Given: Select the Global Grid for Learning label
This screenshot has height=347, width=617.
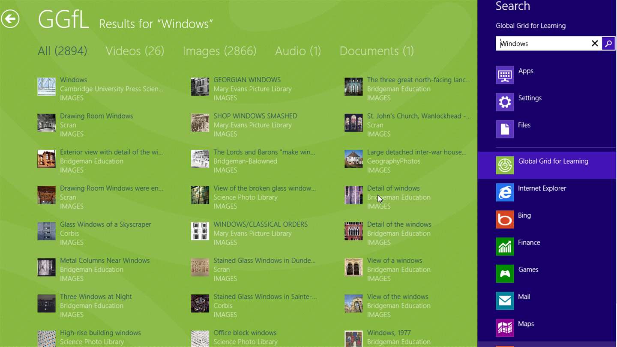Looking at the screenshot, I should point(553,161).
